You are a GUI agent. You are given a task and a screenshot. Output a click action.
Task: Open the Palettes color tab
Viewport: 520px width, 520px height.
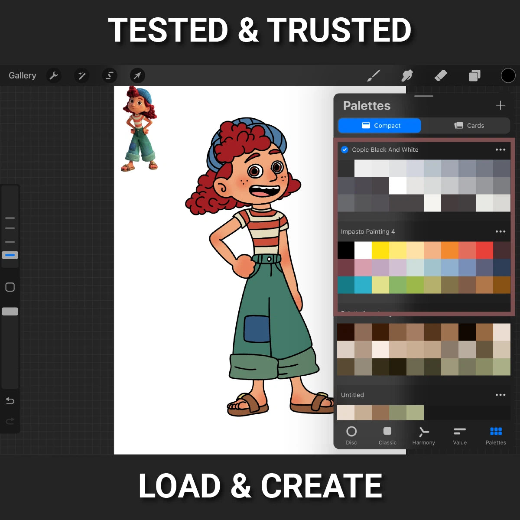pyautogui.click(x=496, y=435)
